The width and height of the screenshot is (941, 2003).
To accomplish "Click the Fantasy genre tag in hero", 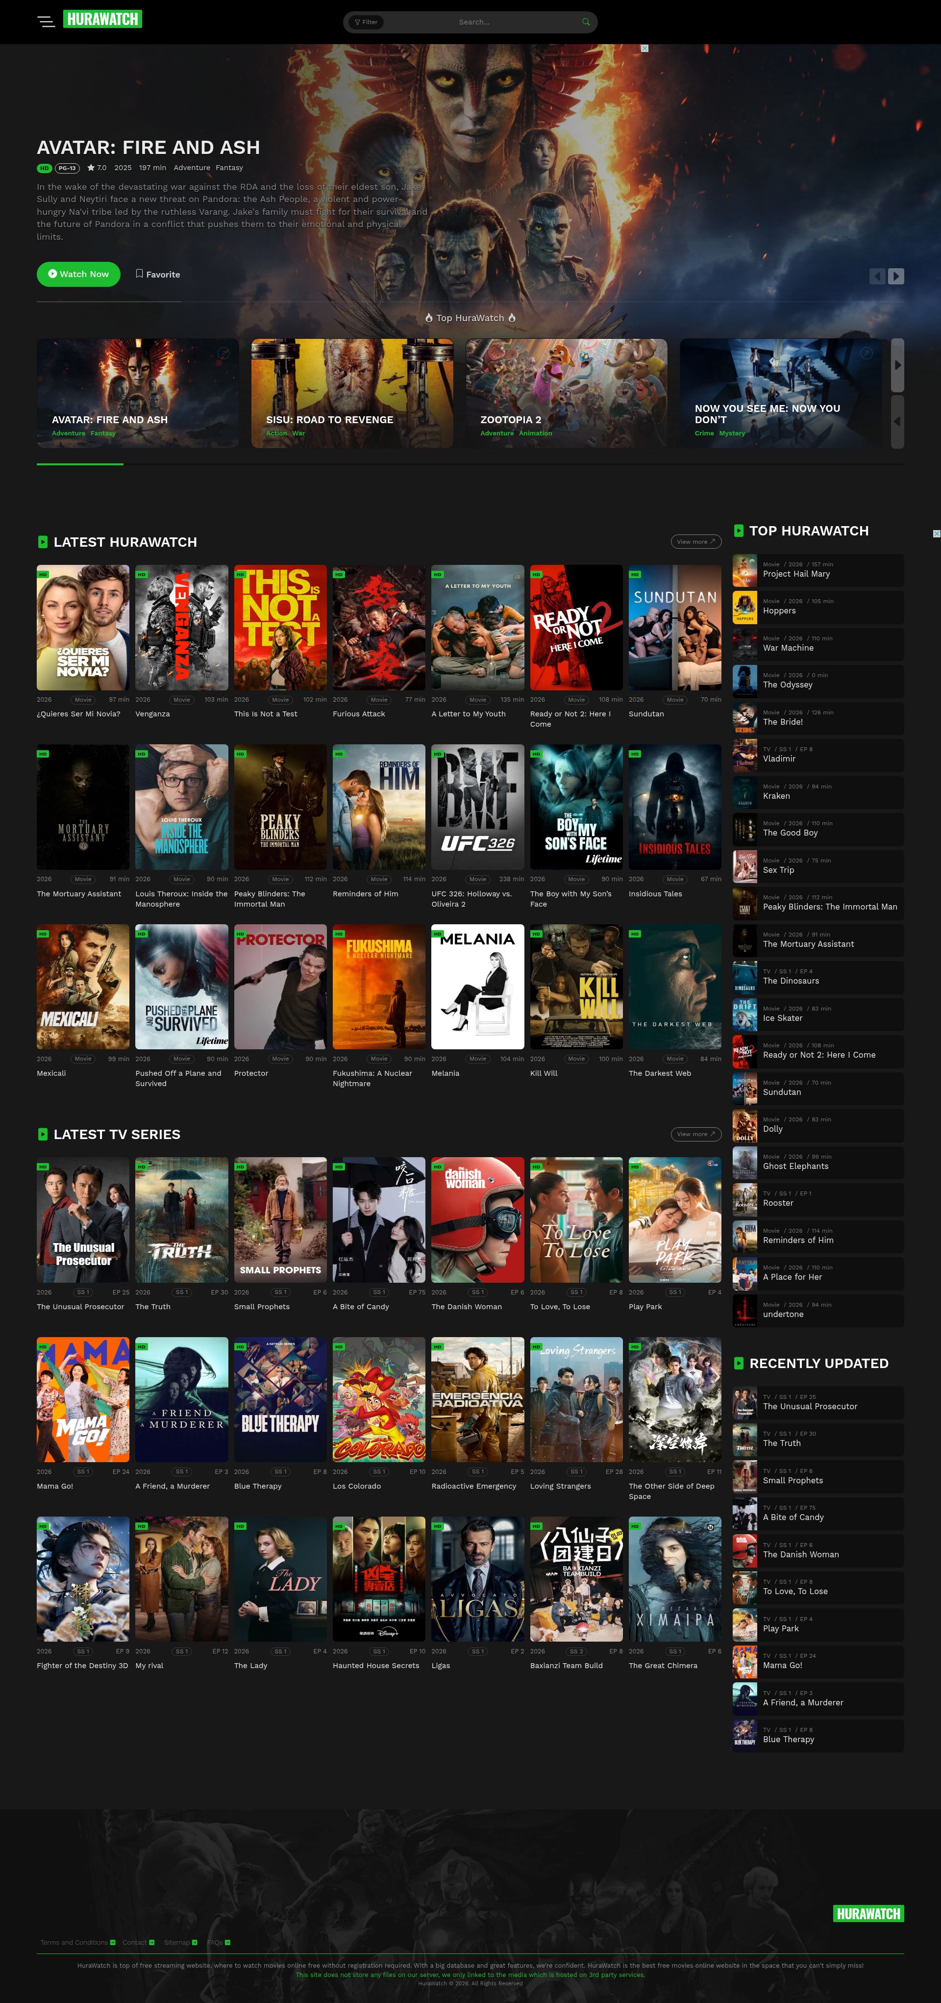I will (x=229, y=168).
